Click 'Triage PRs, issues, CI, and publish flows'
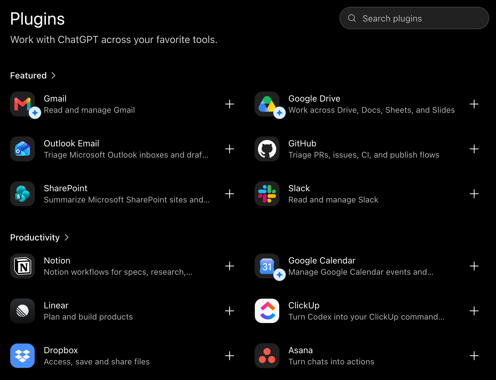Image resolution: width=496 pixels, height=380 pixels. 364,155
